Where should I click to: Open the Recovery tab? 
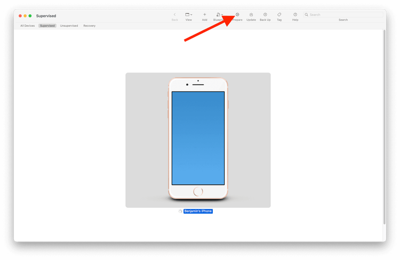pos(90,26)
